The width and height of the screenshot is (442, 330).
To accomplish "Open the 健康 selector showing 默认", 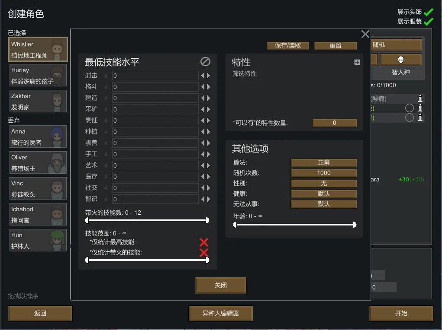I will point(324,194).
